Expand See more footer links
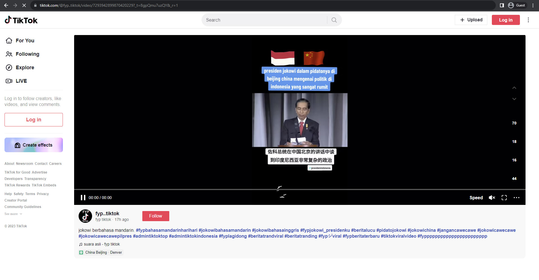This screenshot has width=539, height=280. pos(13,214)
